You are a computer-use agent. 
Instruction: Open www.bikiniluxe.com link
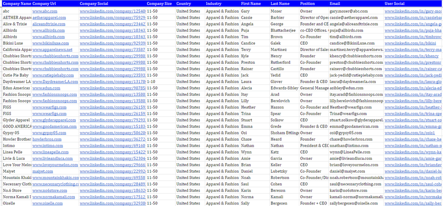(50, 43)
